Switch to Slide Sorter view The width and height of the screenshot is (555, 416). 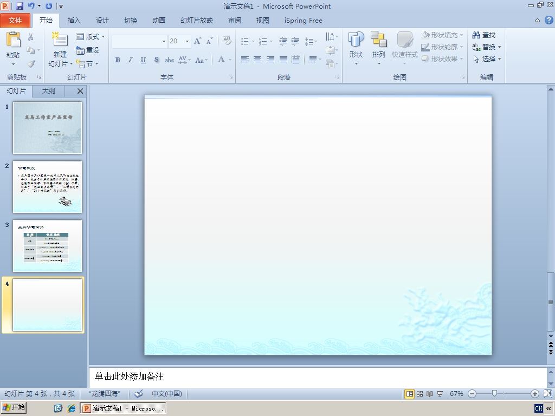pyautogui.click(x=420, y=394)
